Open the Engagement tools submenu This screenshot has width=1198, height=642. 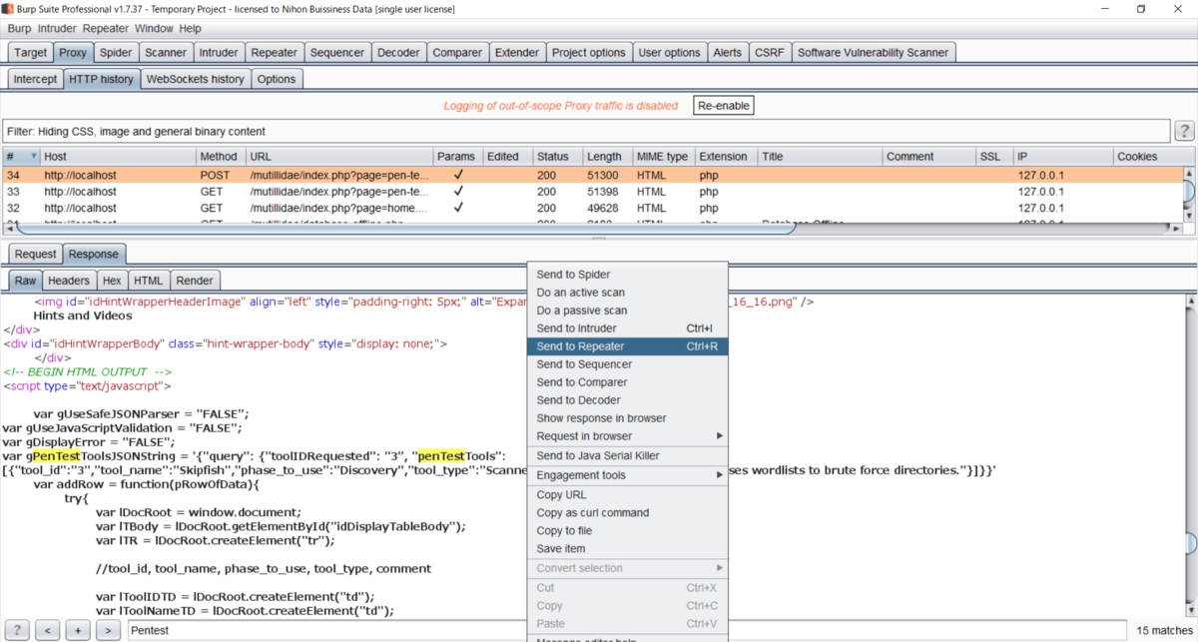tap(628, 475)
